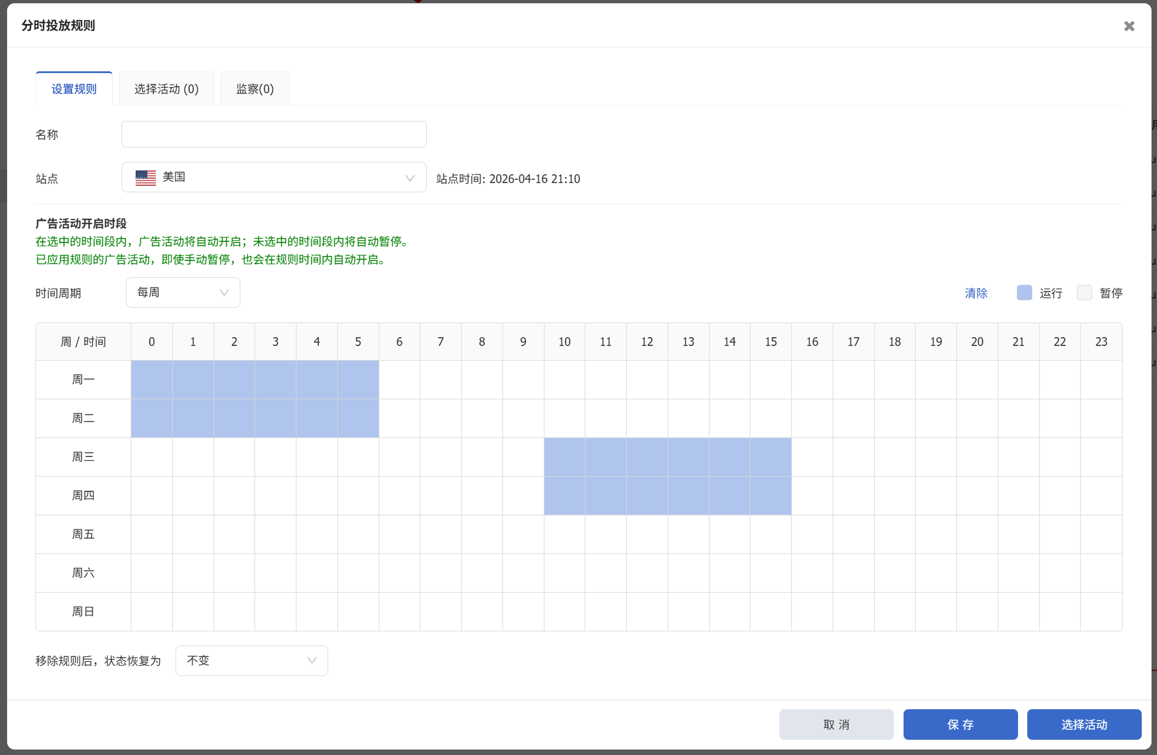Switch to the 选择活动 (0) tab

click(x=166, y=89)
